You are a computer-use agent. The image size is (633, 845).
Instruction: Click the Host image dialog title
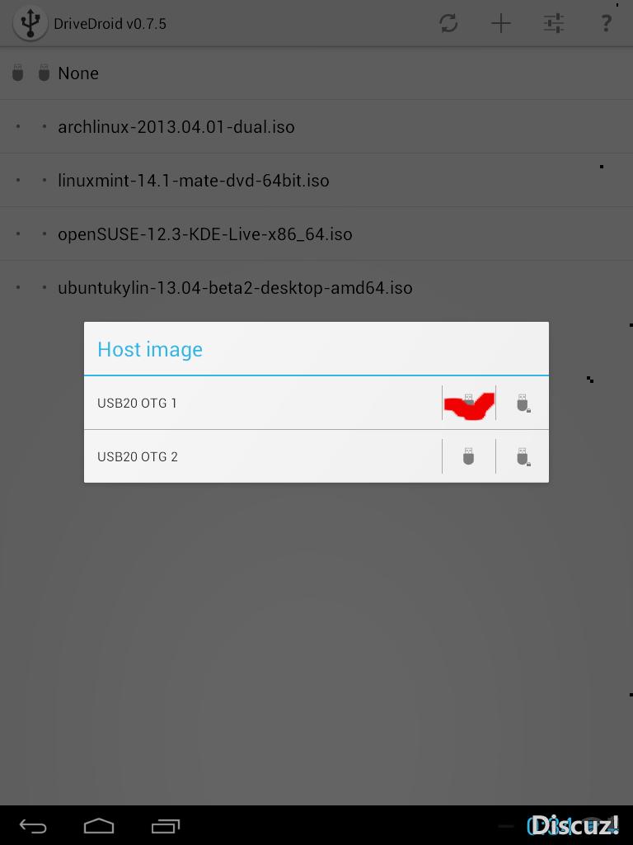click(150, 350)
